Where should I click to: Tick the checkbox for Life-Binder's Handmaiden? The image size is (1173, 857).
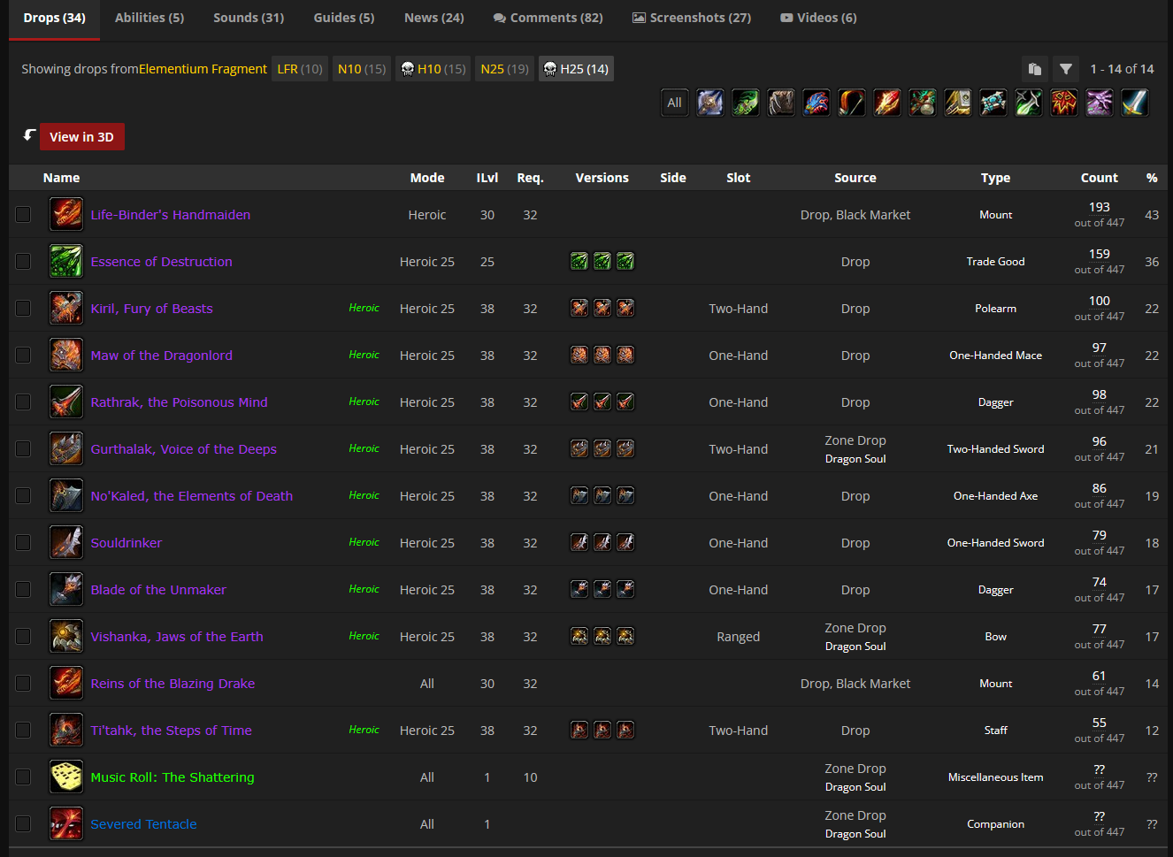[x=23, y=214]
